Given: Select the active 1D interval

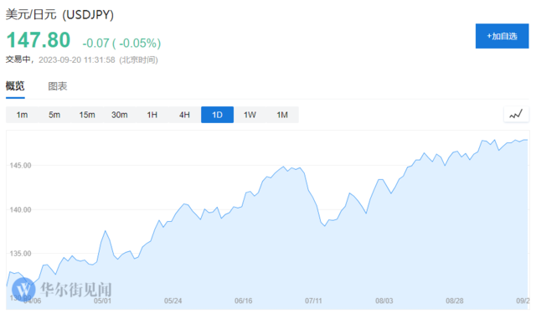Looking at the screenshot, I should 218,115.
